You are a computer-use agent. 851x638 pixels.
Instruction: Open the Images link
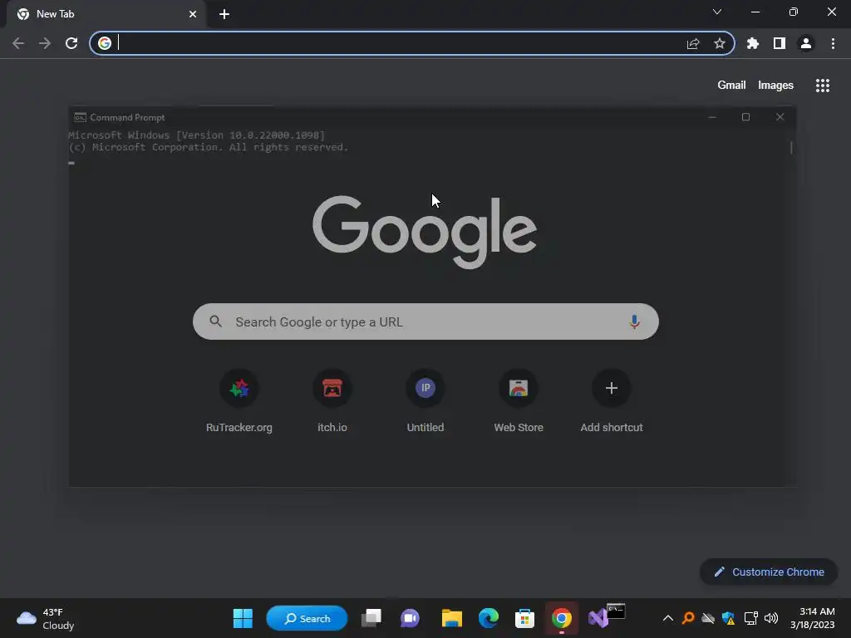(775, 86)
